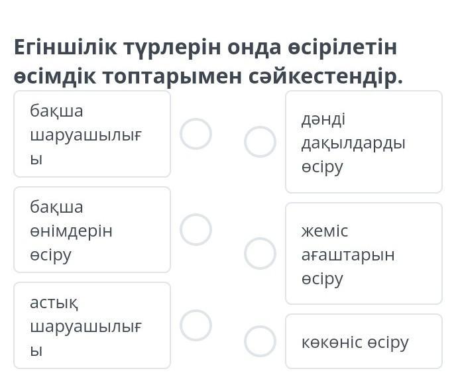Click the word "астық" in the left card
460x389 pixels.
(x=54, y=303)
